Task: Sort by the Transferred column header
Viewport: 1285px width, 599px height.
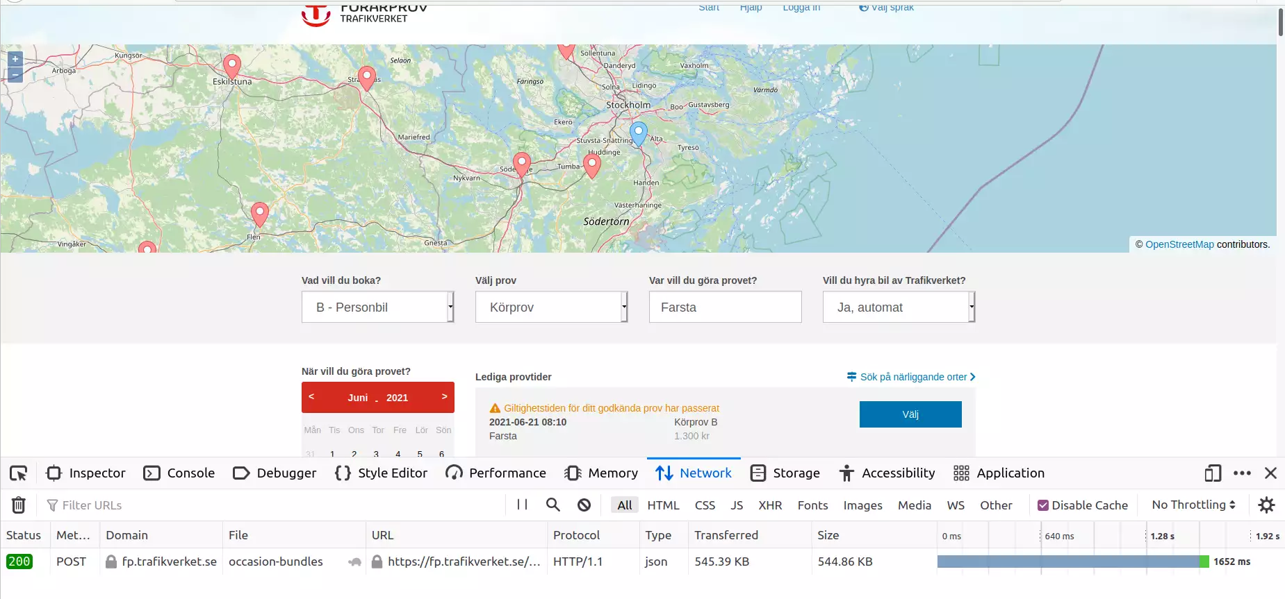Action: pyautogui.click(x=750, y=535)
